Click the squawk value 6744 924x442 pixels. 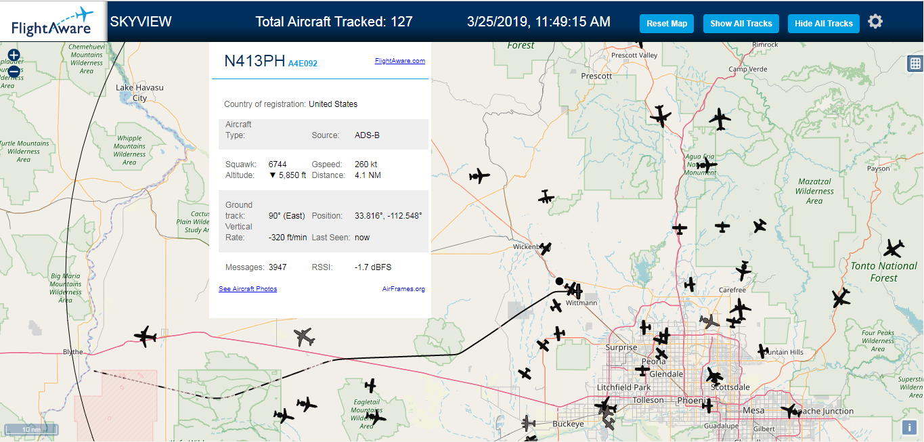click(278, 164)
